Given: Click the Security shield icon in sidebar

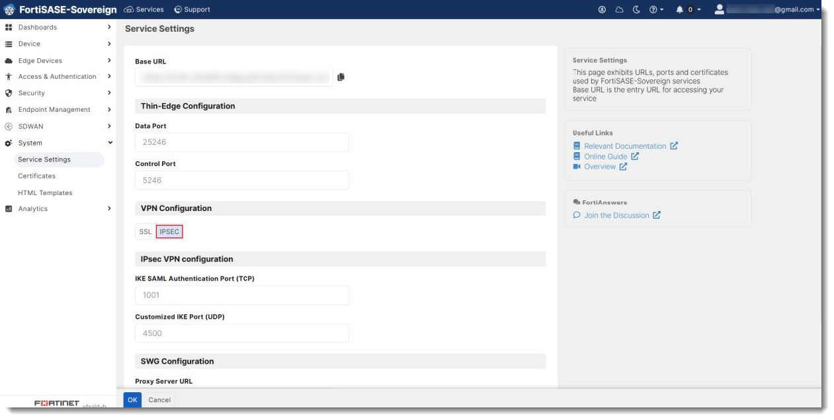Looking at the screenshot, I should coord(9,93).
